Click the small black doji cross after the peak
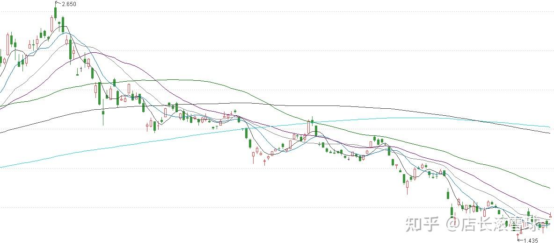 pyautogui.click(x=81, y=70)
